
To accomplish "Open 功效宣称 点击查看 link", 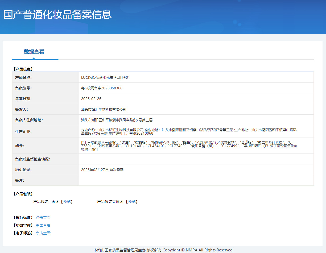I will click(x=43, y=225).
